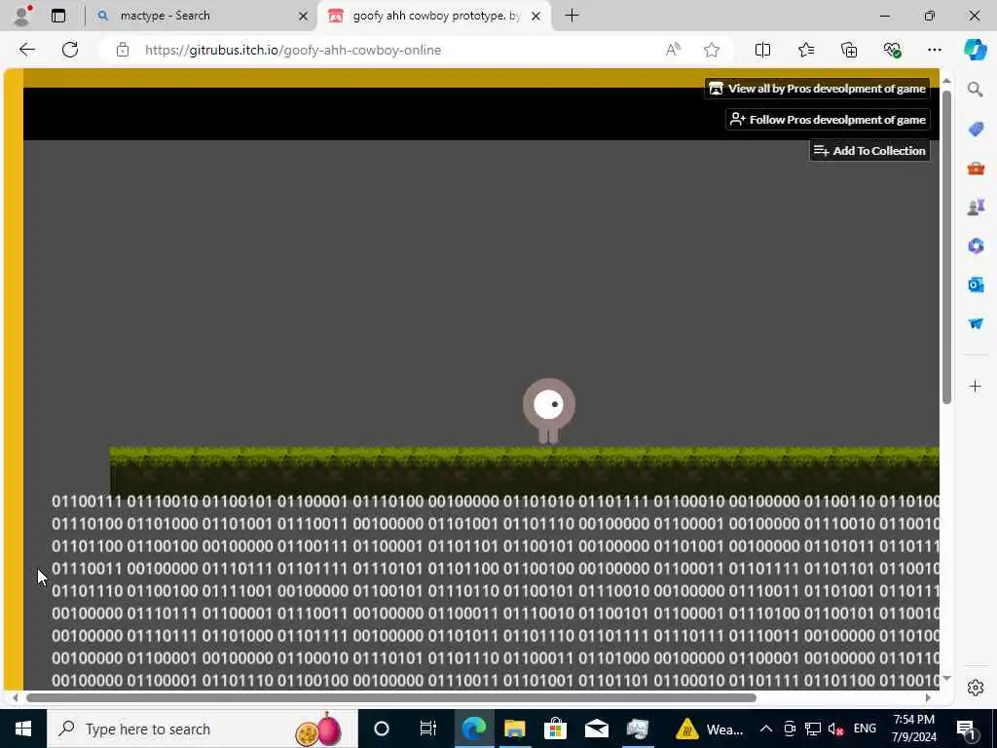This screenshot has height=748, width=997.
Task: Open the Windows Start menu
Action: click(x=23, y=729)
